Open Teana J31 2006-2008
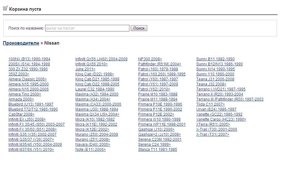The height and width of the screenshot is (180, 288). (215, 79)
